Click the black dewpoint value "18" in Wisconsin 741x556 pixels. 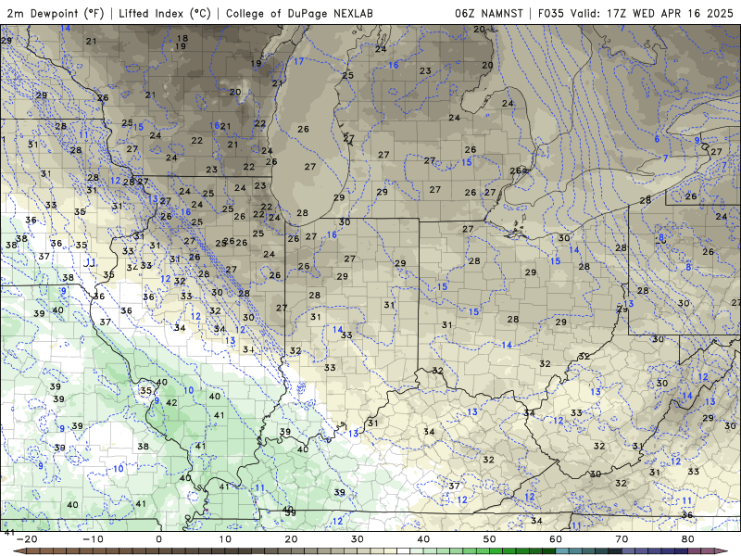(x=182, y=38)
